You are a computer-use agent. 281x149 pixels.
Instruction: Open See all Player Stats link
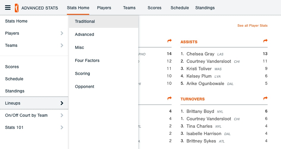pyautogui.click(x=252, y=25)
